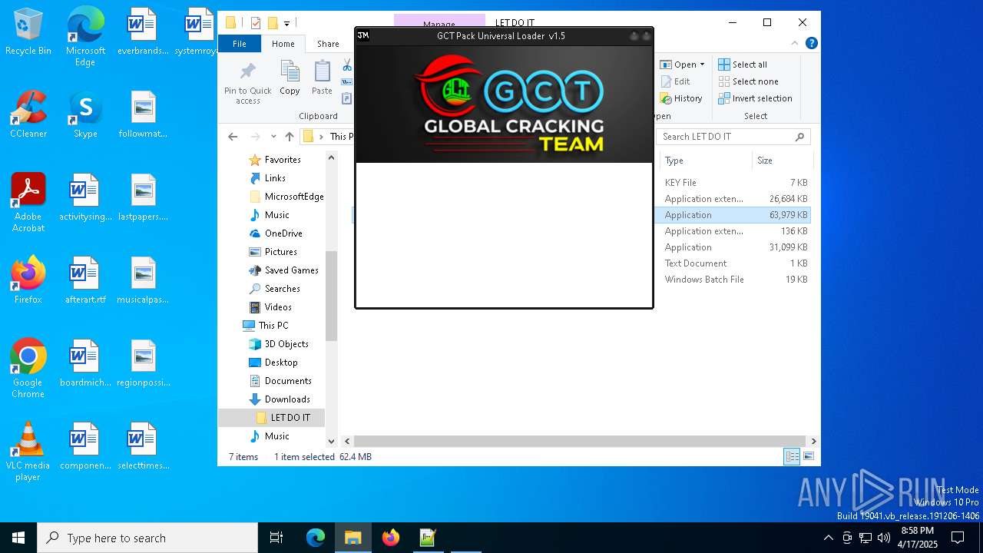Screen dimensions: 983x553
Task: Click the Cut scissors icon
Action: (x=347, y=66)
